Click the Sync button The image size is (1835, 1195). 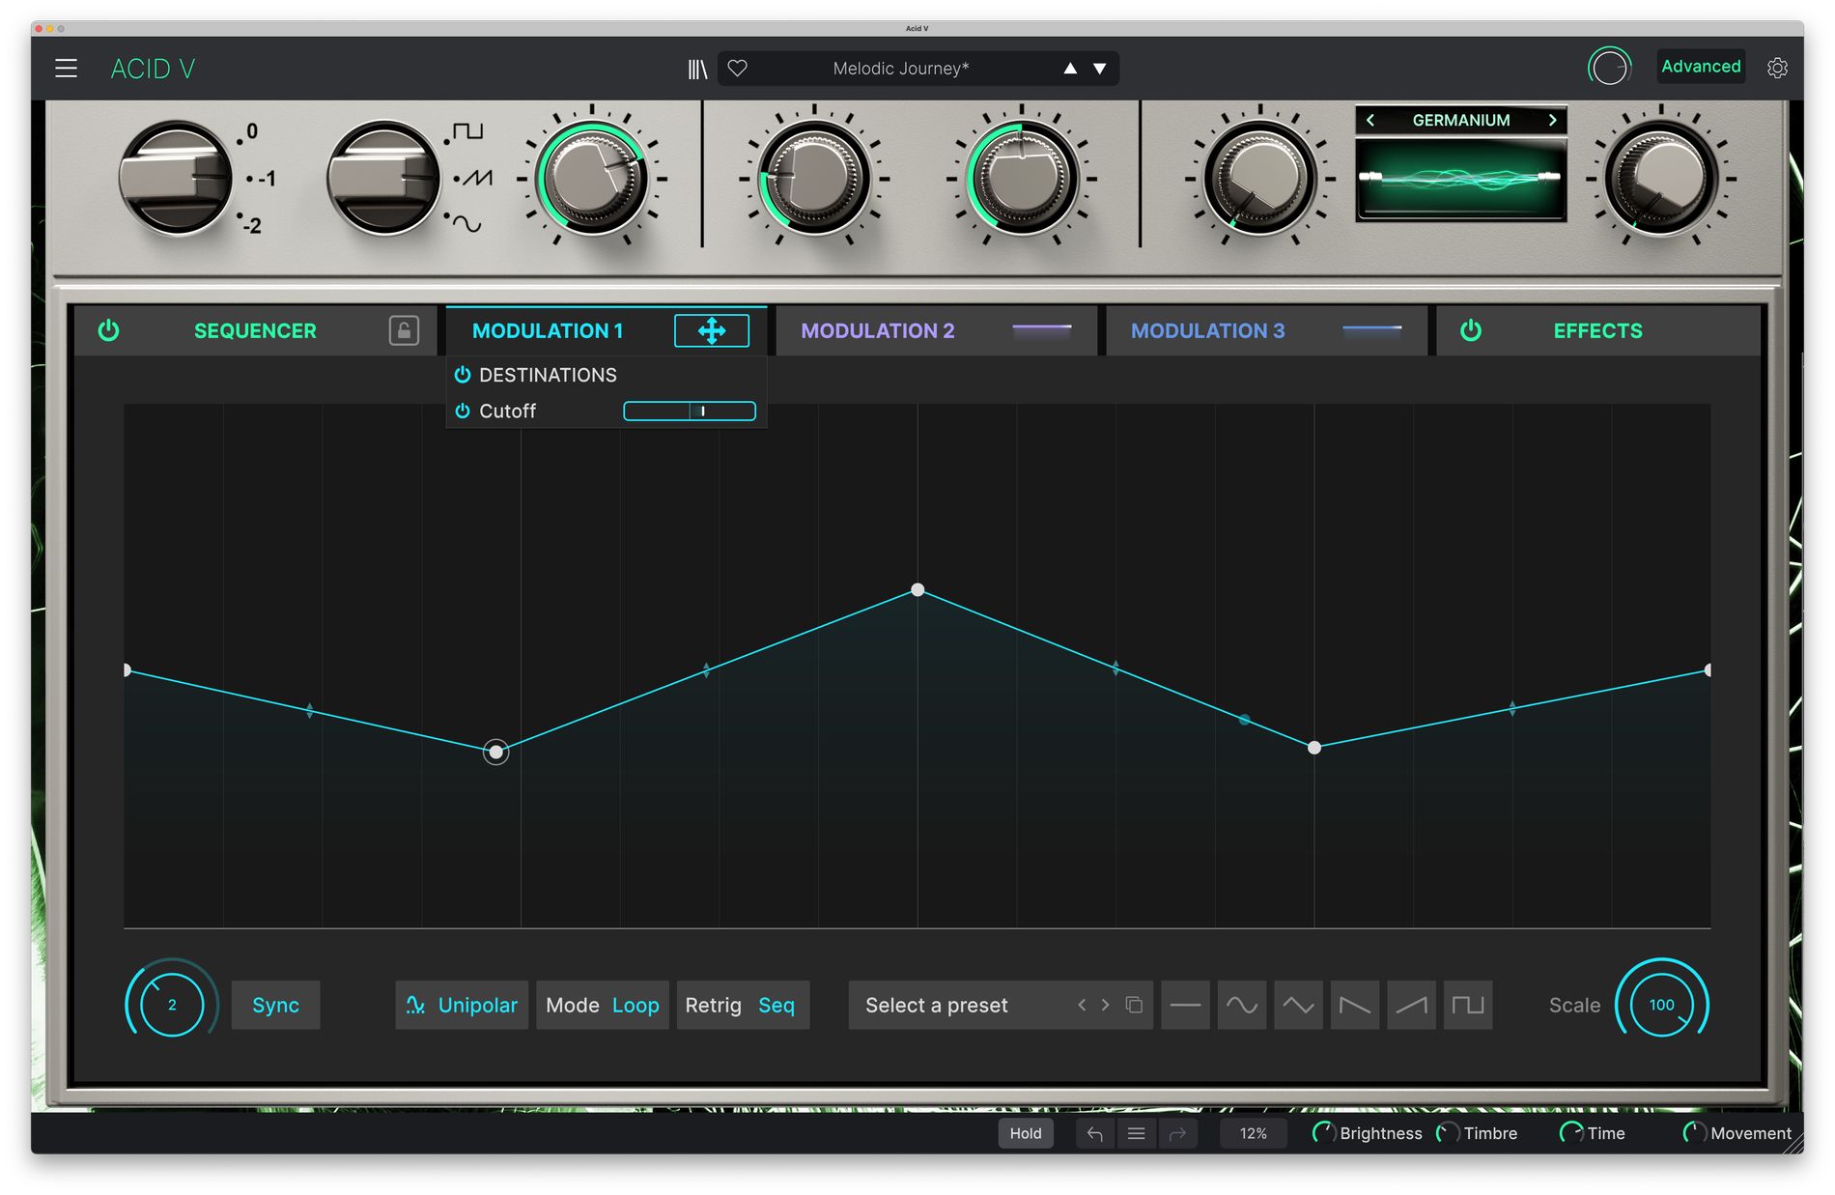tap(275, 1005)
